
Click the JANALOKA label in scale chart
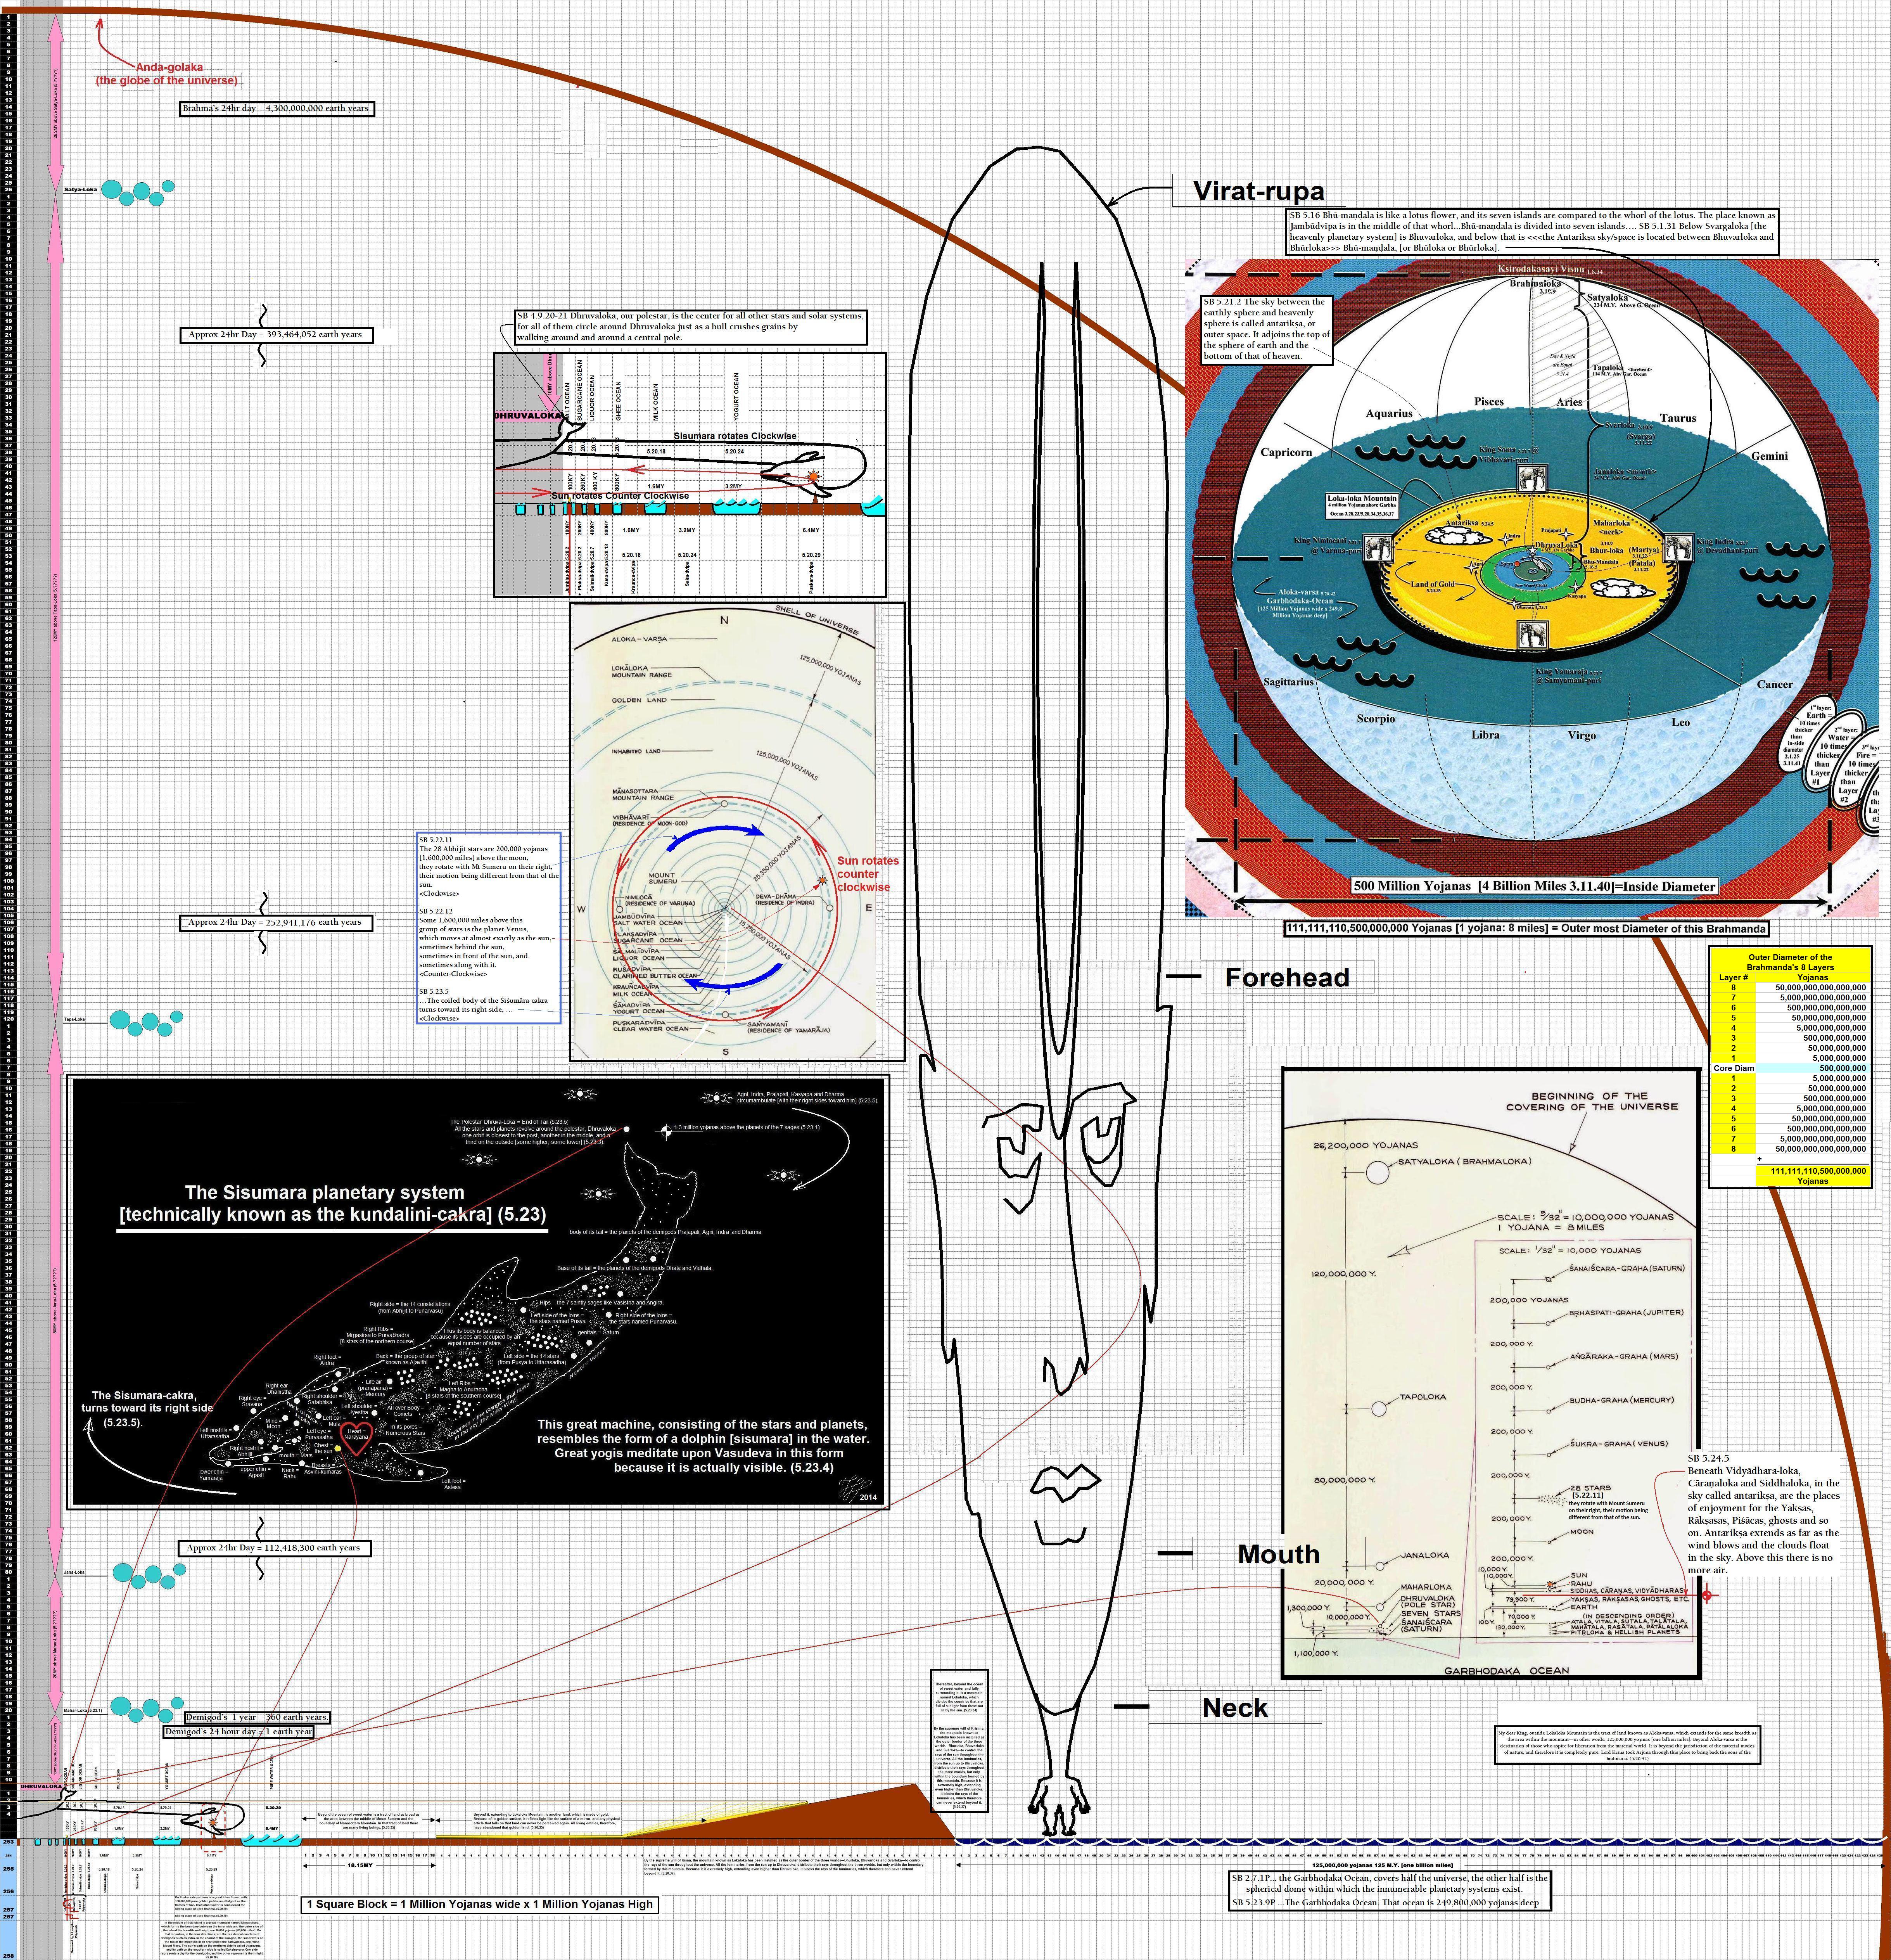1424,1555
